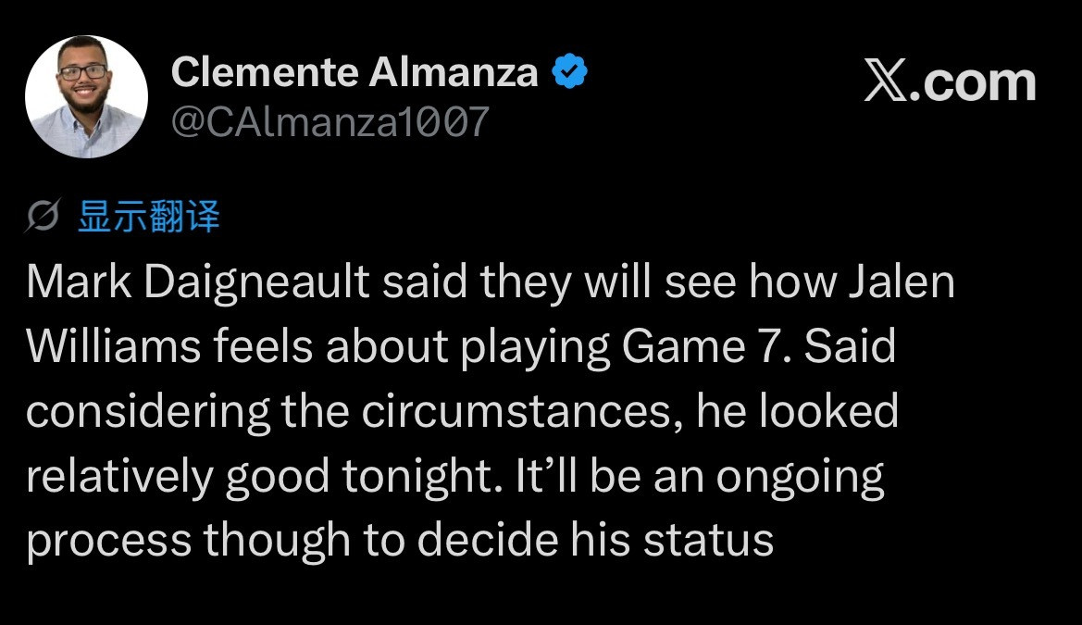This screenshot has height=625, width=1082.
Task: Open the @CAlmanza1007 handle
Action: (330, 121)
